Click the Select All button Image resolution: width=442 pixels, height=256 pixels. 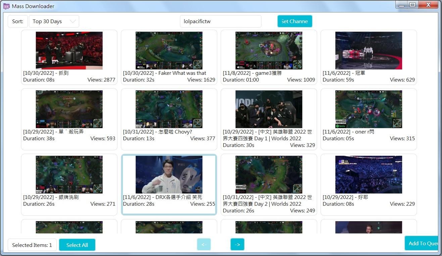77,245
